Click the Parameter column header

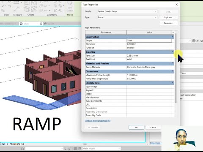click(x=106, y=33)
